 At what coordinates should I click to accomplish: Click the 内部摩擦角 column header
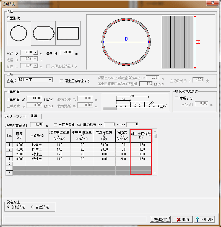point(104,136)
